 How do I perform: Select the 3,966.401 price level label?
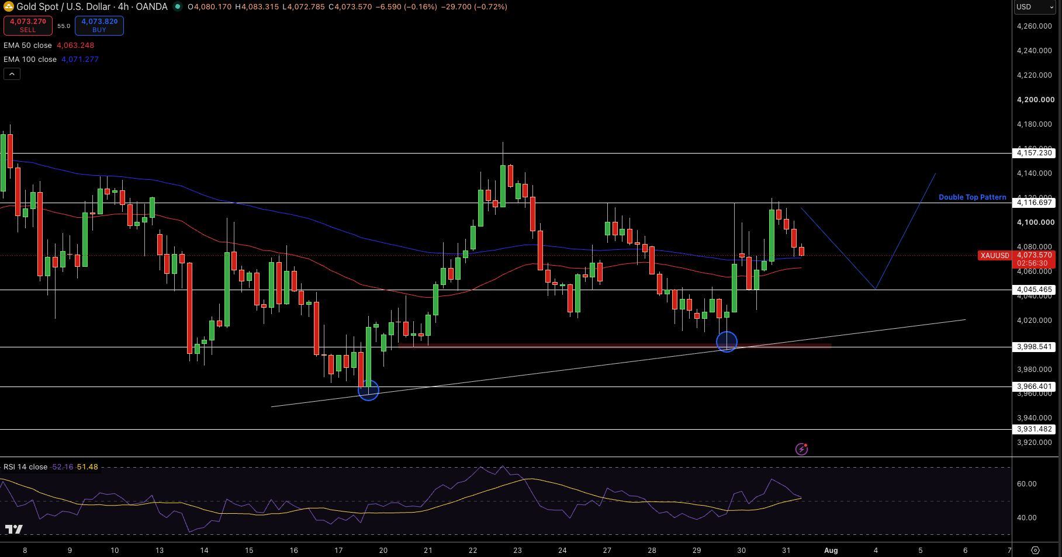pos(1034,387)
